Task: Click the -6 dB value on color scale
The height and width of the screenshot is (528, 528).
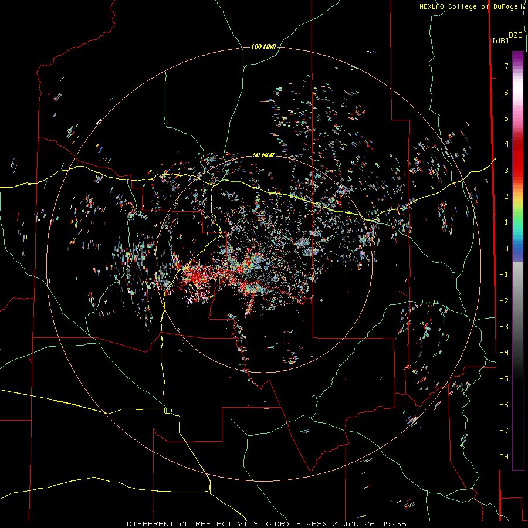Action: [504, 405]
